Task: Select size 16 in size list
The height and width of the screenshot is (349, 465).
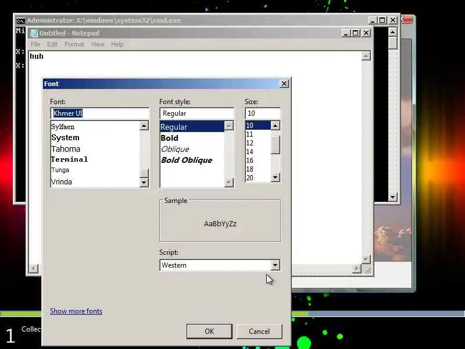Action: tap(258, 161)
